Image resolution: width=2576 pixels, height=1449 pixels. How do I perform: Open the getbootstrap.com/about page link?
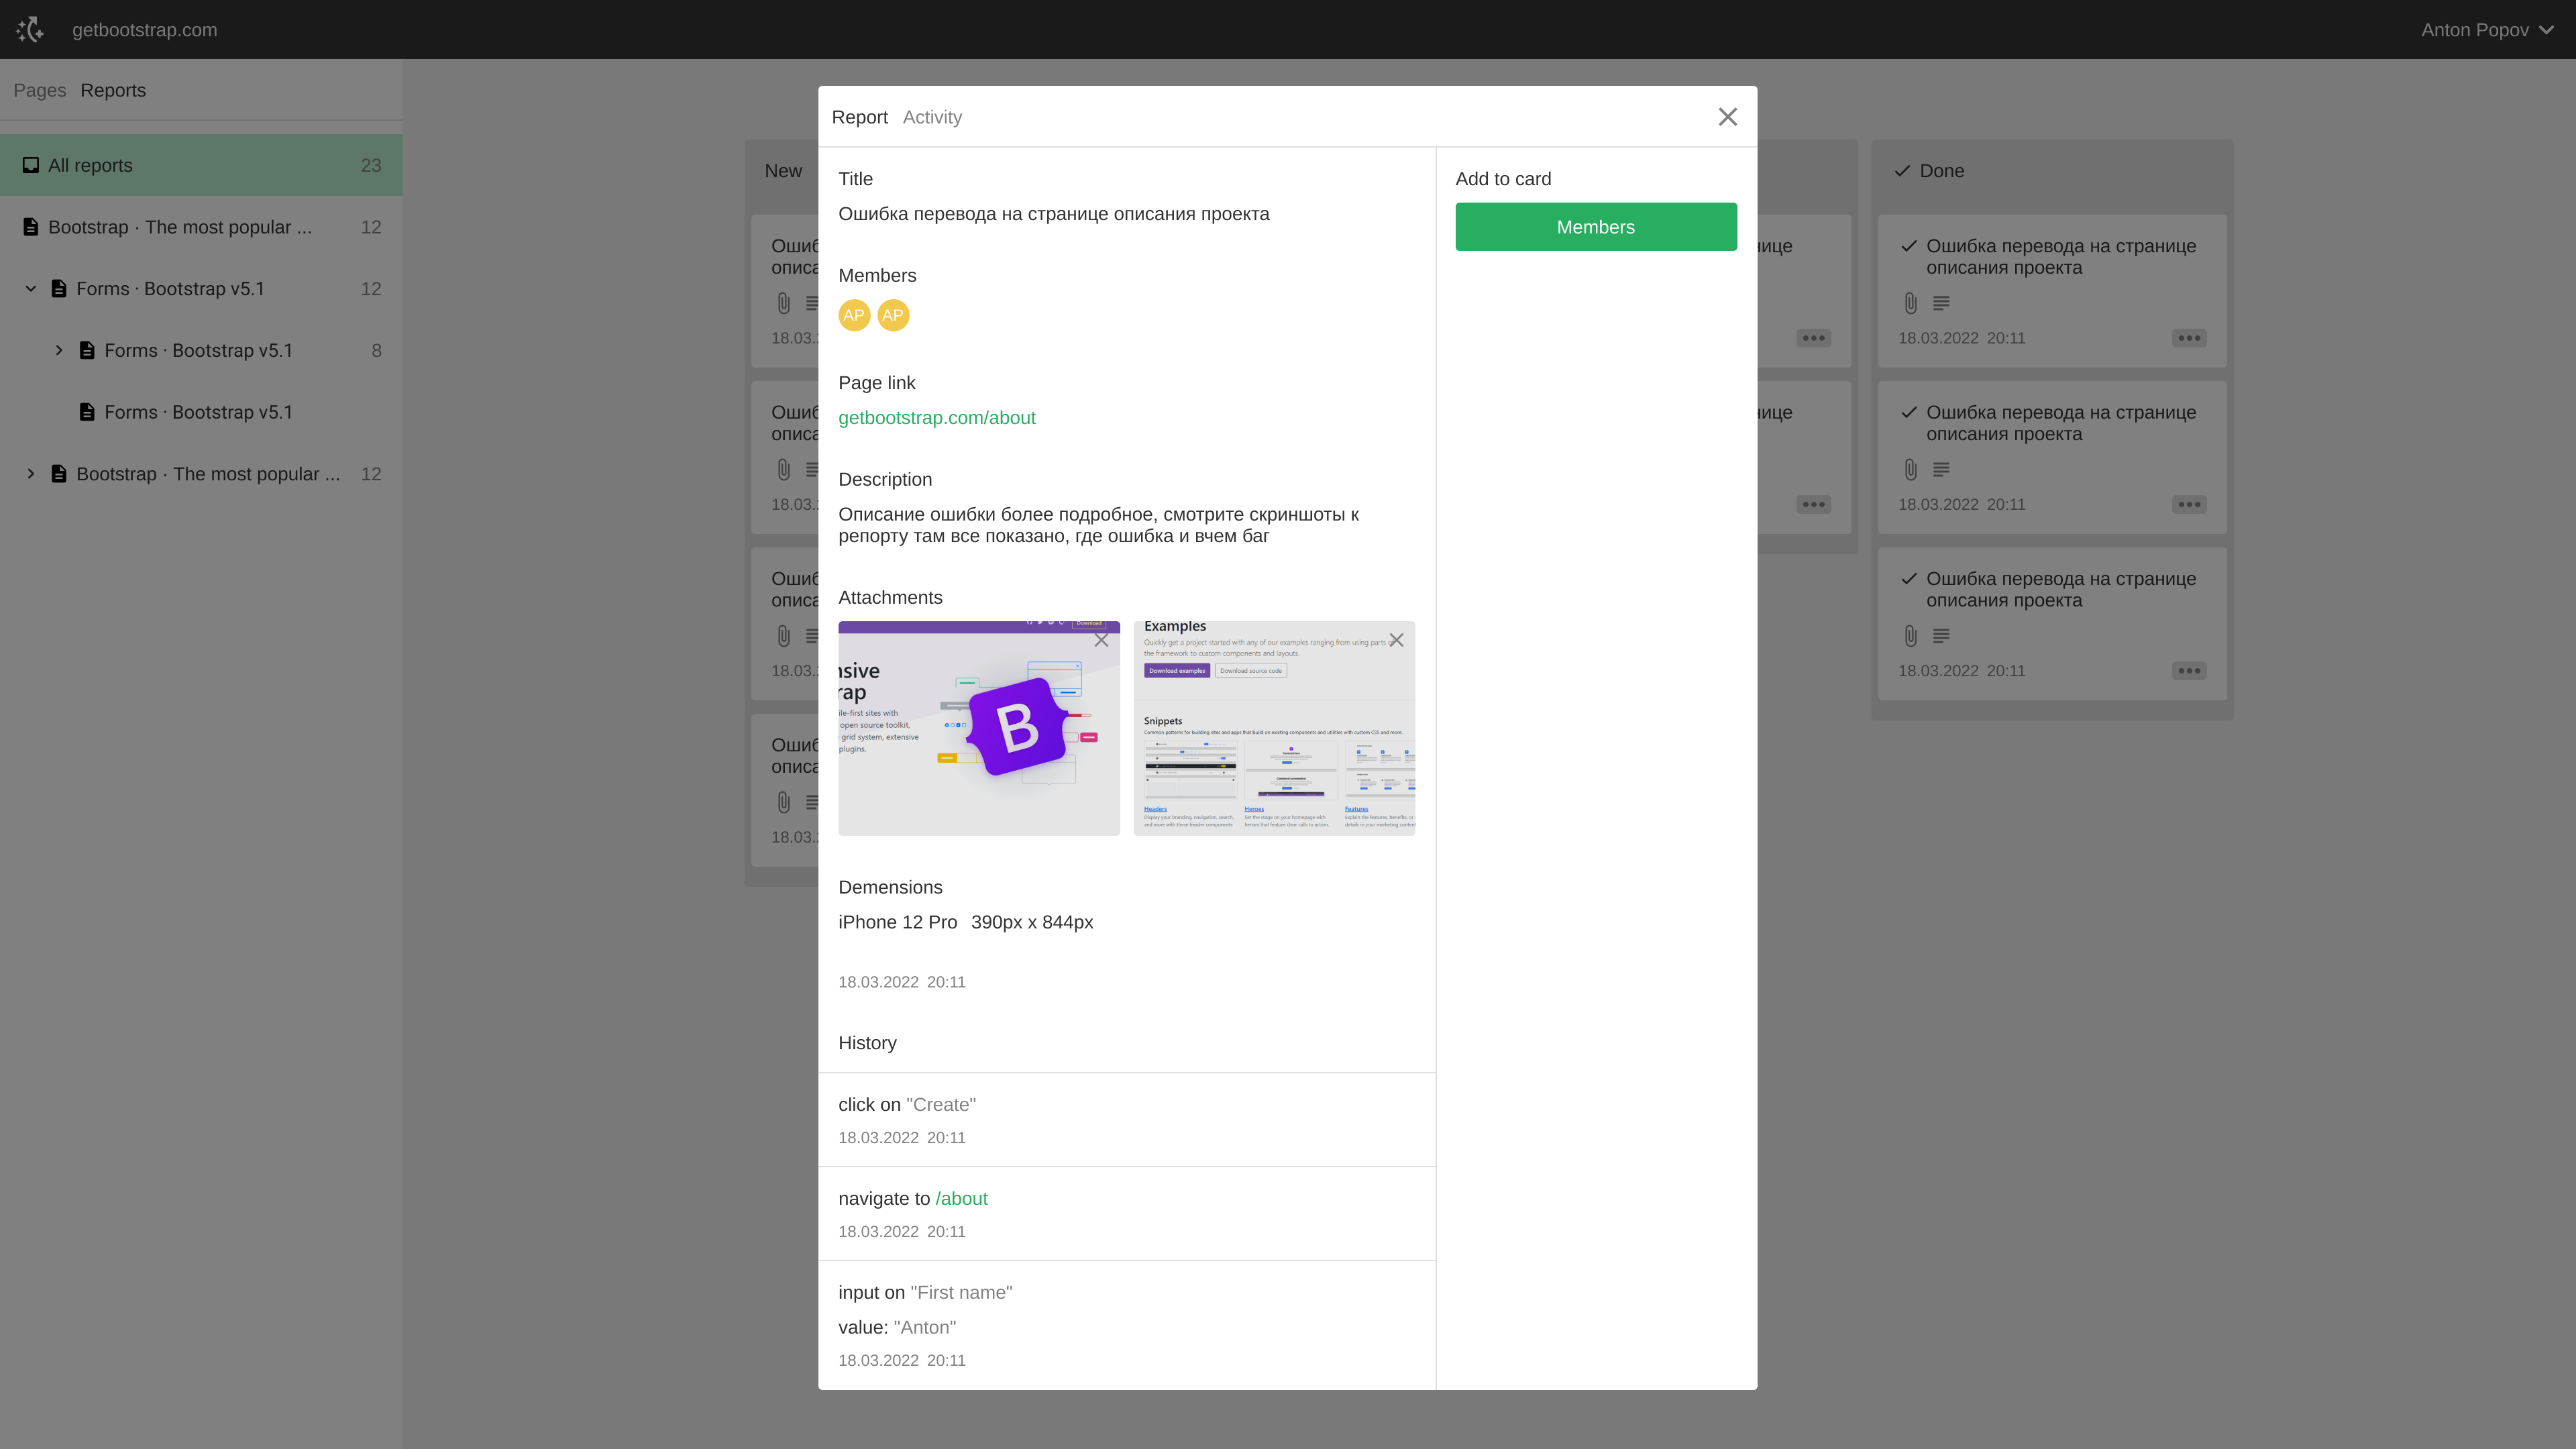[x=937, y=418]
